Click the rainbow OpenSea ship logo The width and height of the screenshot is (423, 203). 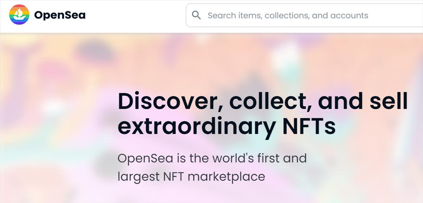point(19,15)
